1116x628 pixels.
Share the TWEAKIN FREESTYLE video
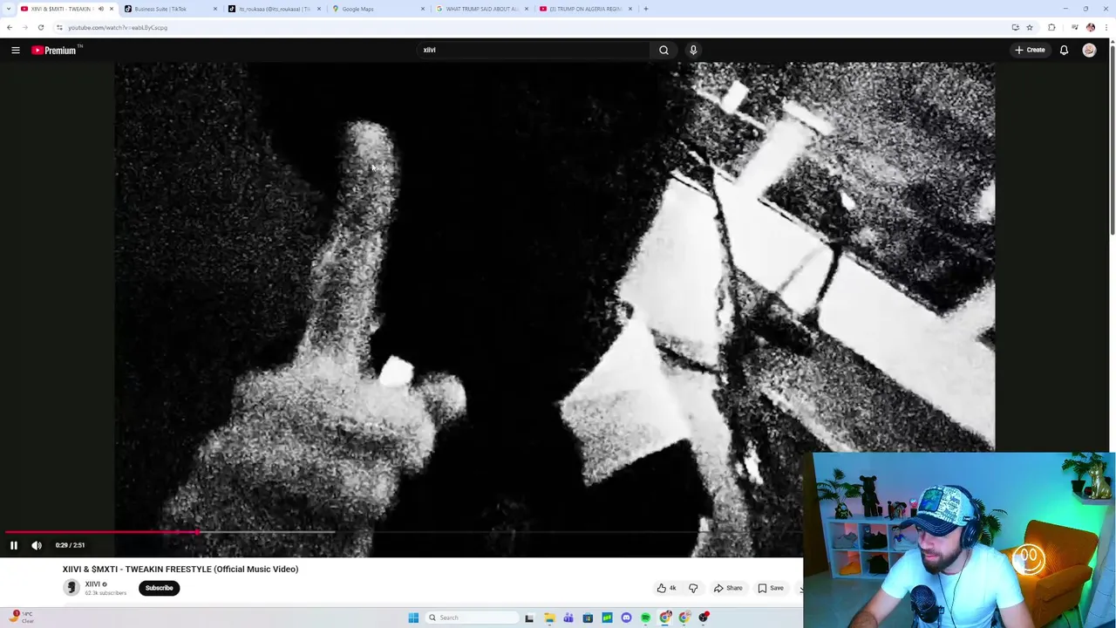tap(728, 588)
